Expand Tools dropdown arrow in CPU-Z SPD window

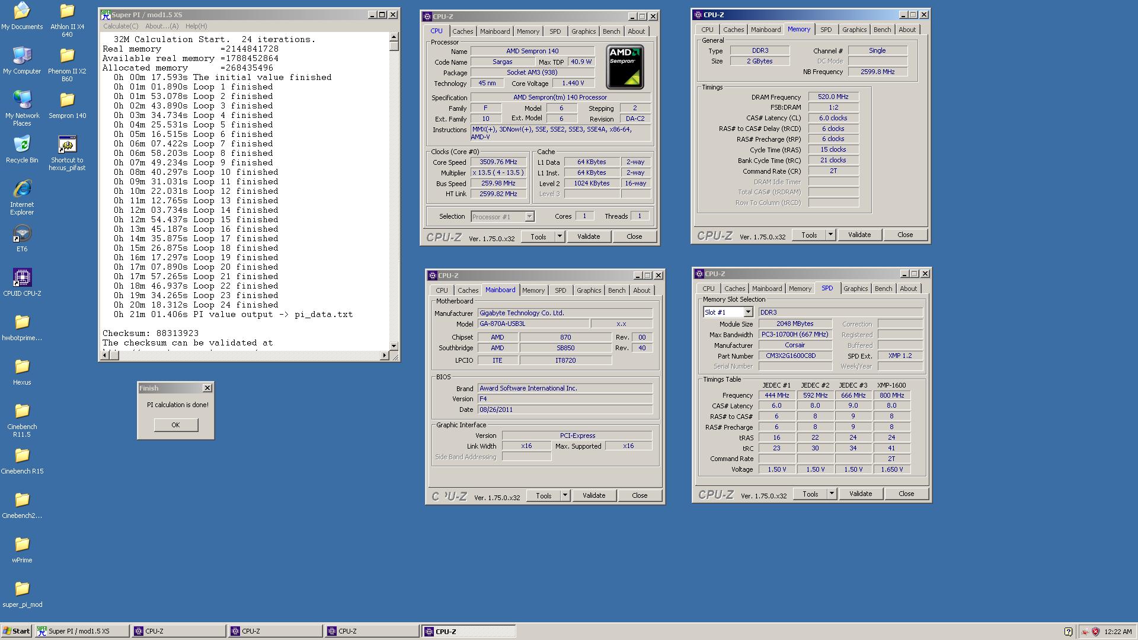point(832,494)
